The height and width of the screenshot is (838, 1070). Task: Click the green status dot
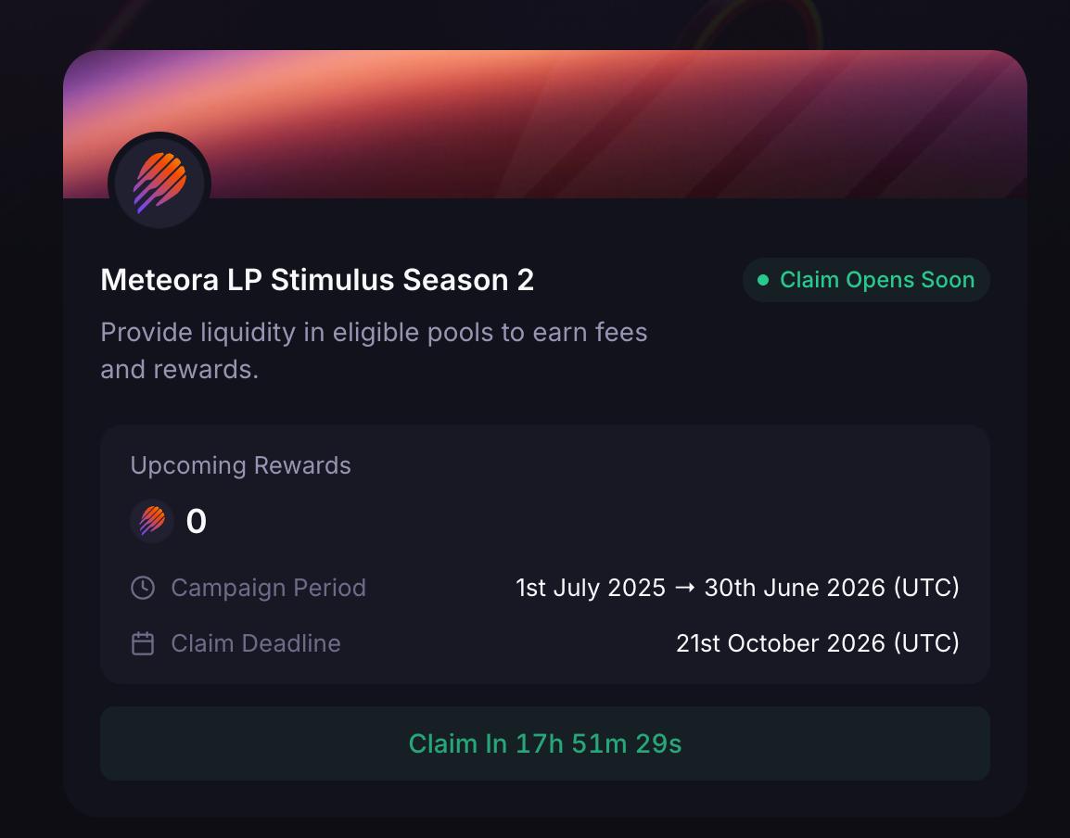[763, 280]
